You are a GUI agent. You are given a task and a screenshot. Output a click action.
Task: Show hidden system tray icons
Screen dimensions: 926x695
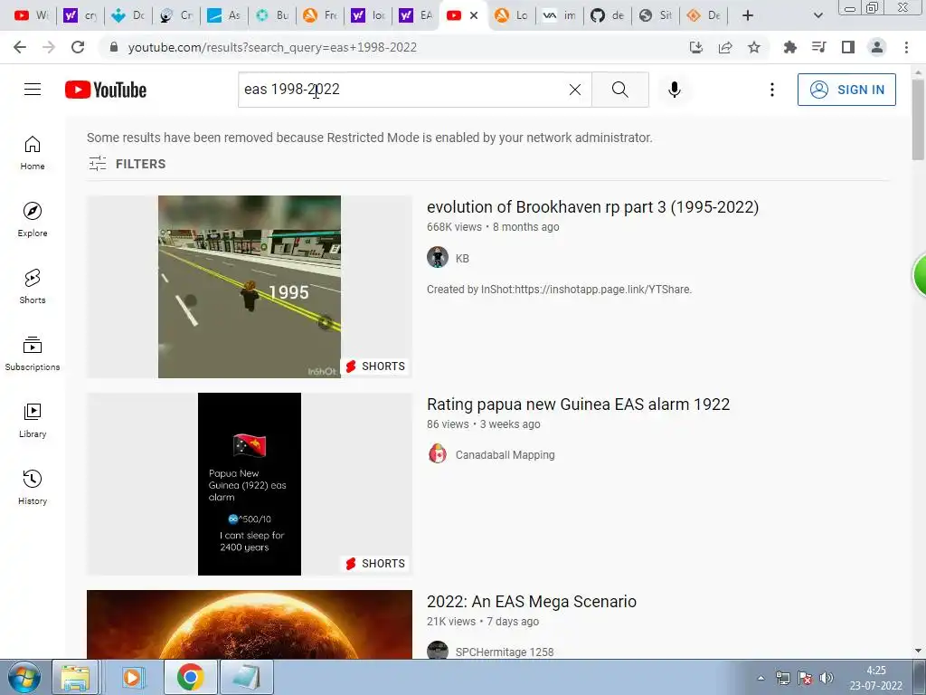pos(761,678)
